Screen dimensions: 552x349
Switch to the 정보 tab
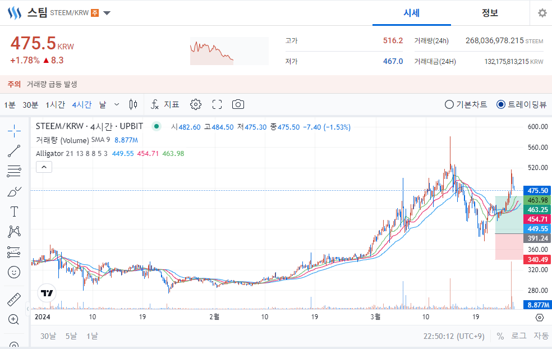[x=490, y=13]
